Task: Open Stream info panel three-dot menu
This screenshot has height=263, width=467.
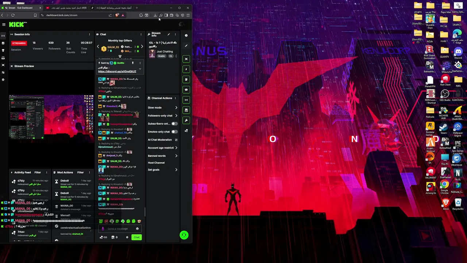Action: click(175, 34)
